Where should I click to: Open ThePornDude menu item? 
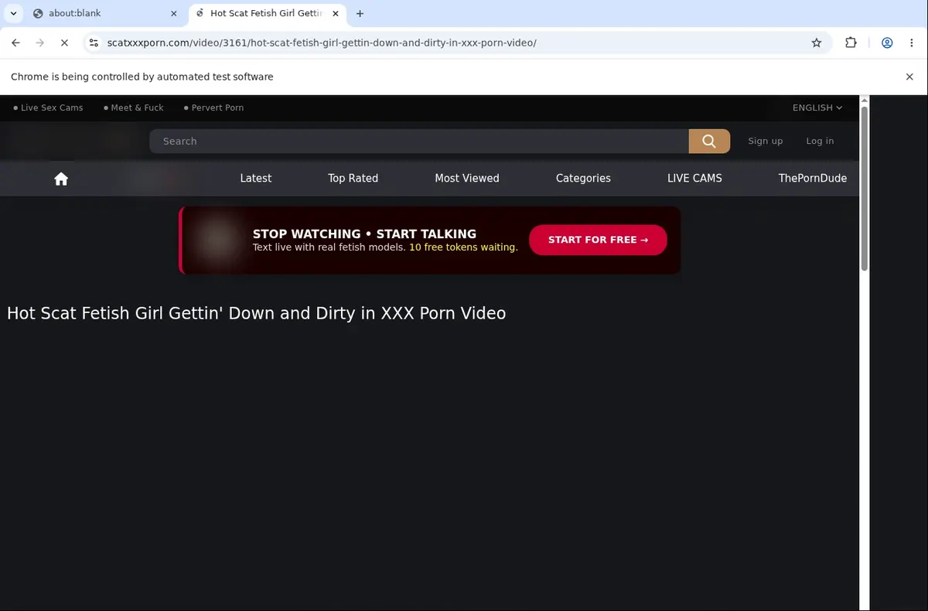pyautogui.click(x=813, y=178)
